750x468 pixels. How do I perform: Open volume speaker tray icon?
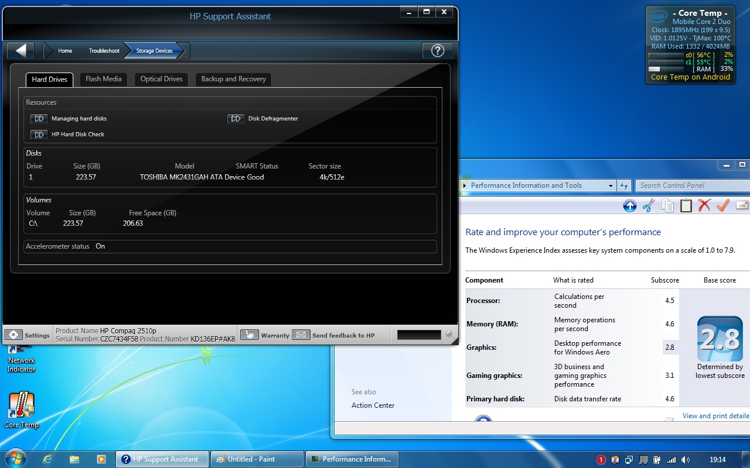click(686, 460)
